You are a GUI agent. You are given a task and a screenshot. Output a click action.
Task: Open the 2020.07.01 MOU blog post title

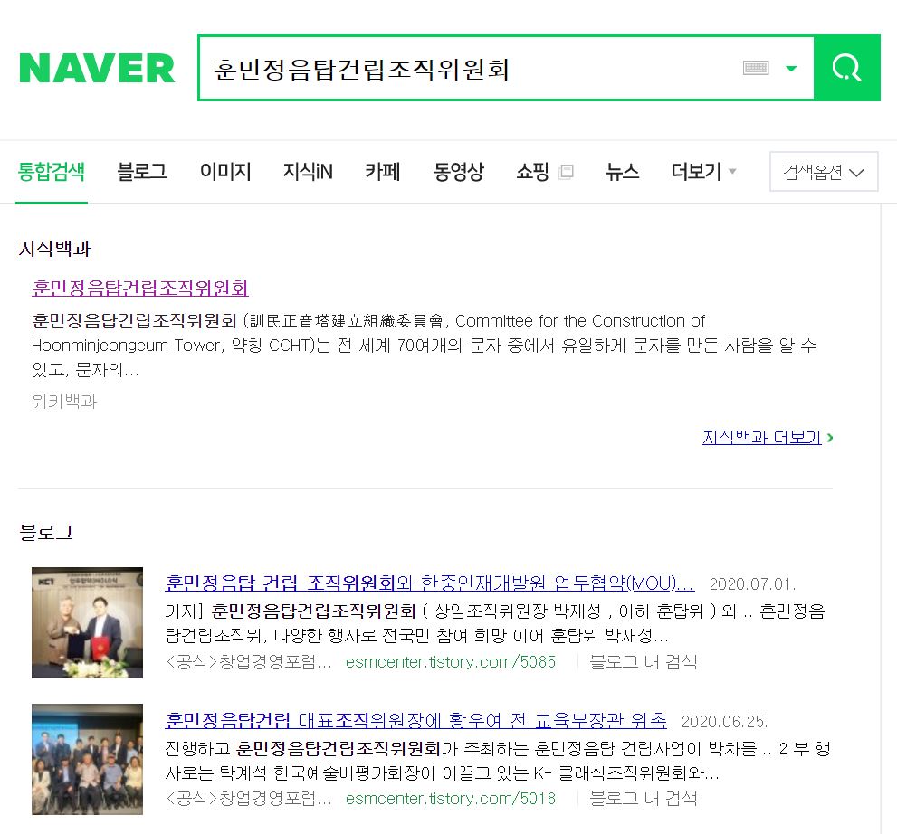click(x=430, y=582)
